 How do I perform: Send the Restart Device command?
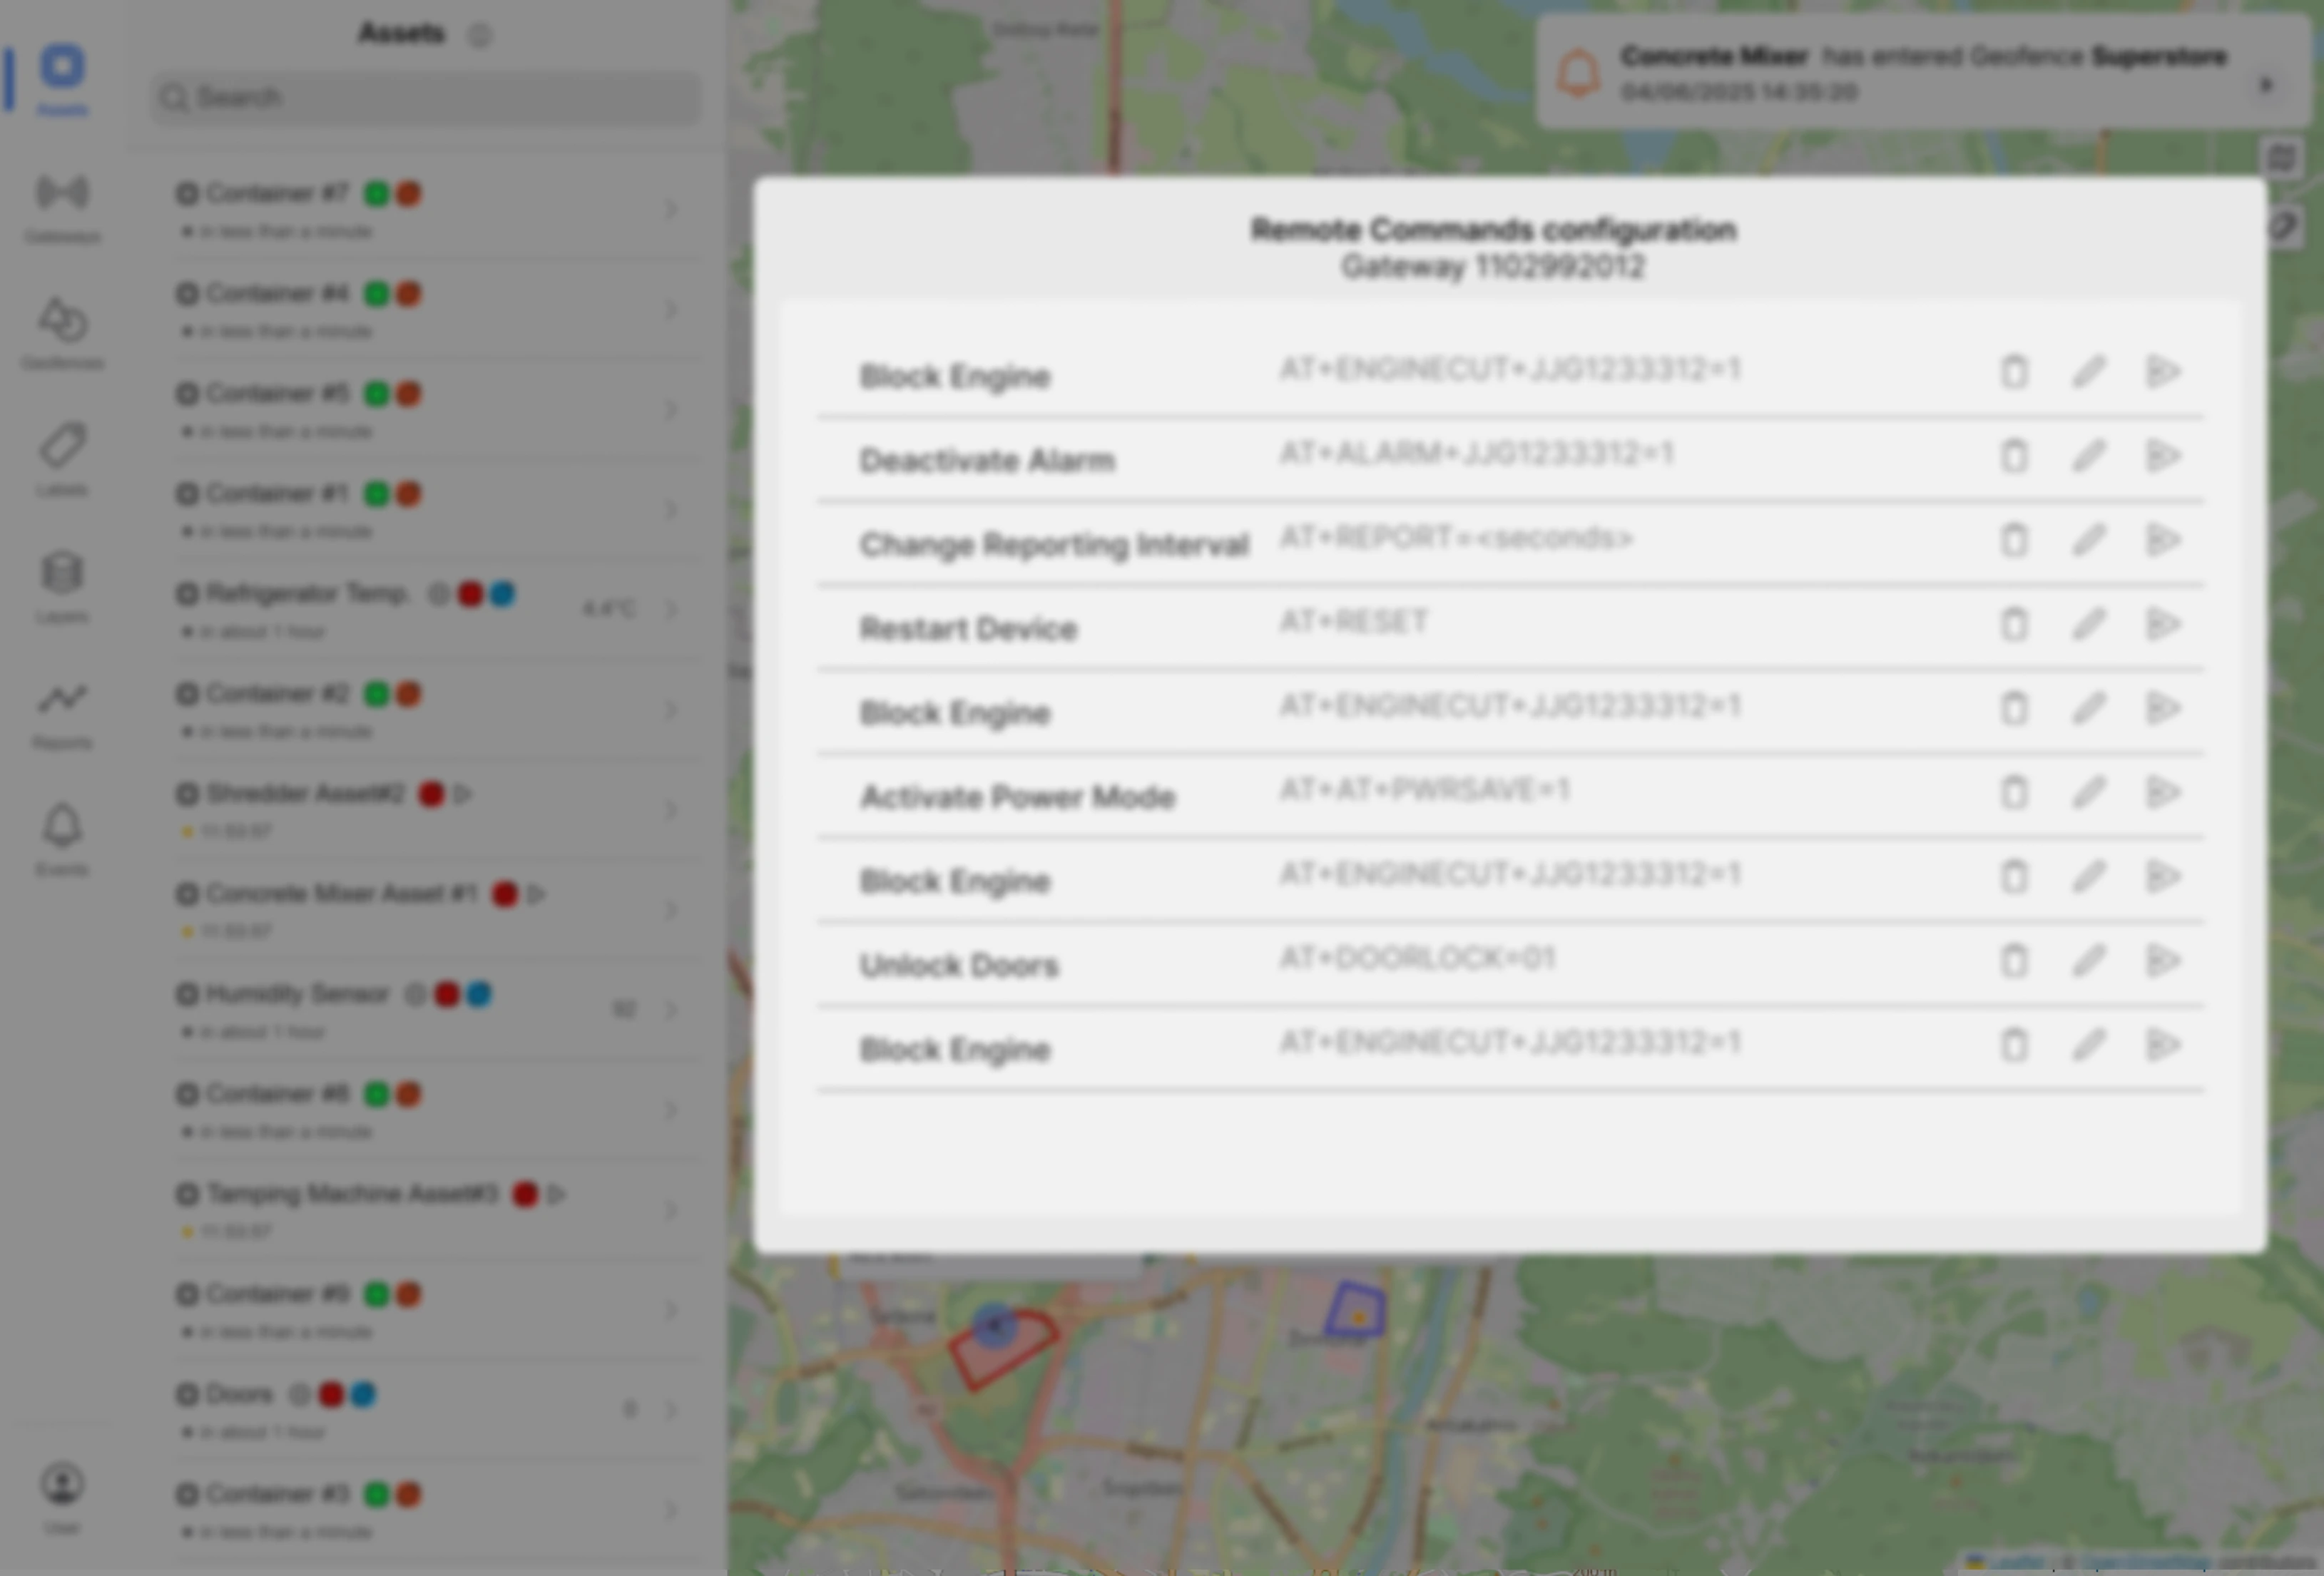point(2162,624)
